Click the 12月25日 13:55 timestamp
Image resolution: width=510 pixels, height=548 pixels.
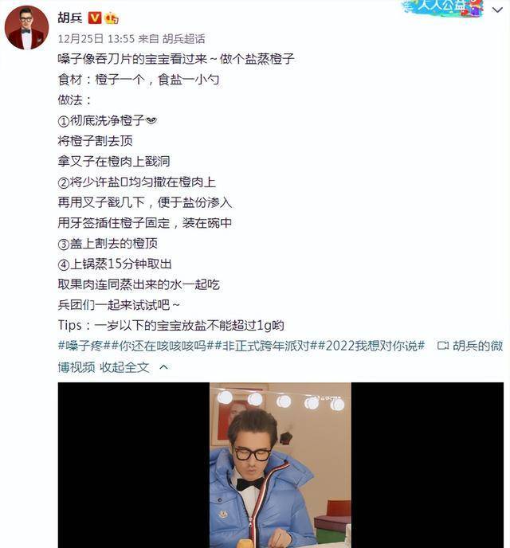[x=96, y=38]
